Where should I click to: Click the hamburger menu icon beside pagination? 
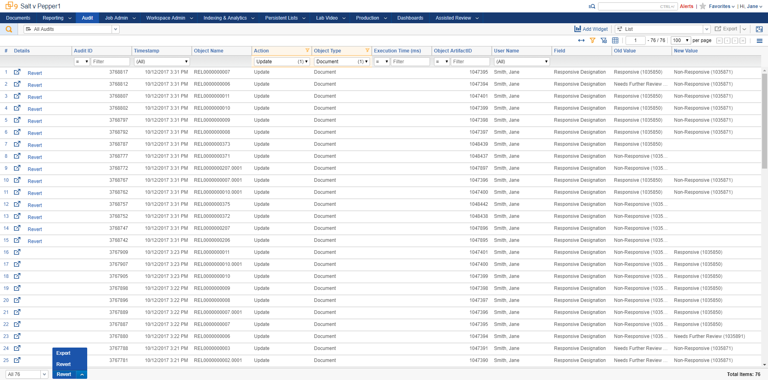pos(759,40)
